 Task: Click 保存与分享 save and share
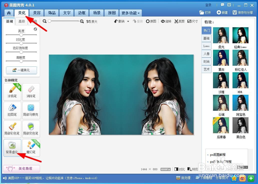click(243, 12)
